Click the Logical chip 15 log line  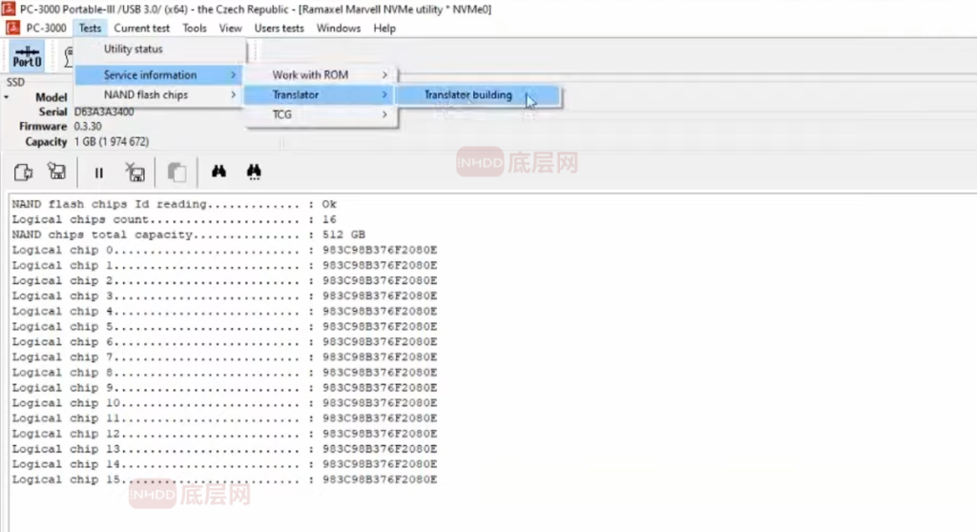point(224,480)
